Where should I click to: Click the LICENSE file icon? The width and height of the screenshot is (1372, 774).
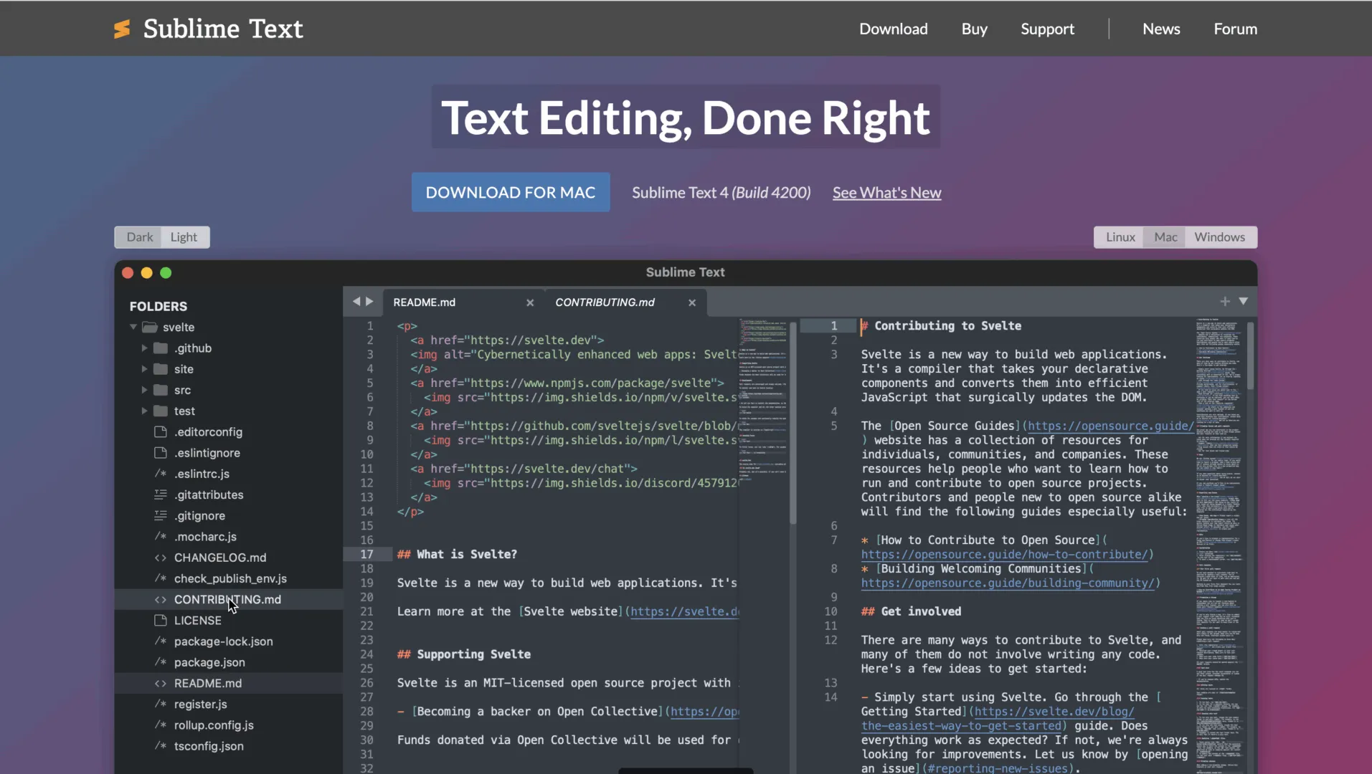tap(161, 620)
